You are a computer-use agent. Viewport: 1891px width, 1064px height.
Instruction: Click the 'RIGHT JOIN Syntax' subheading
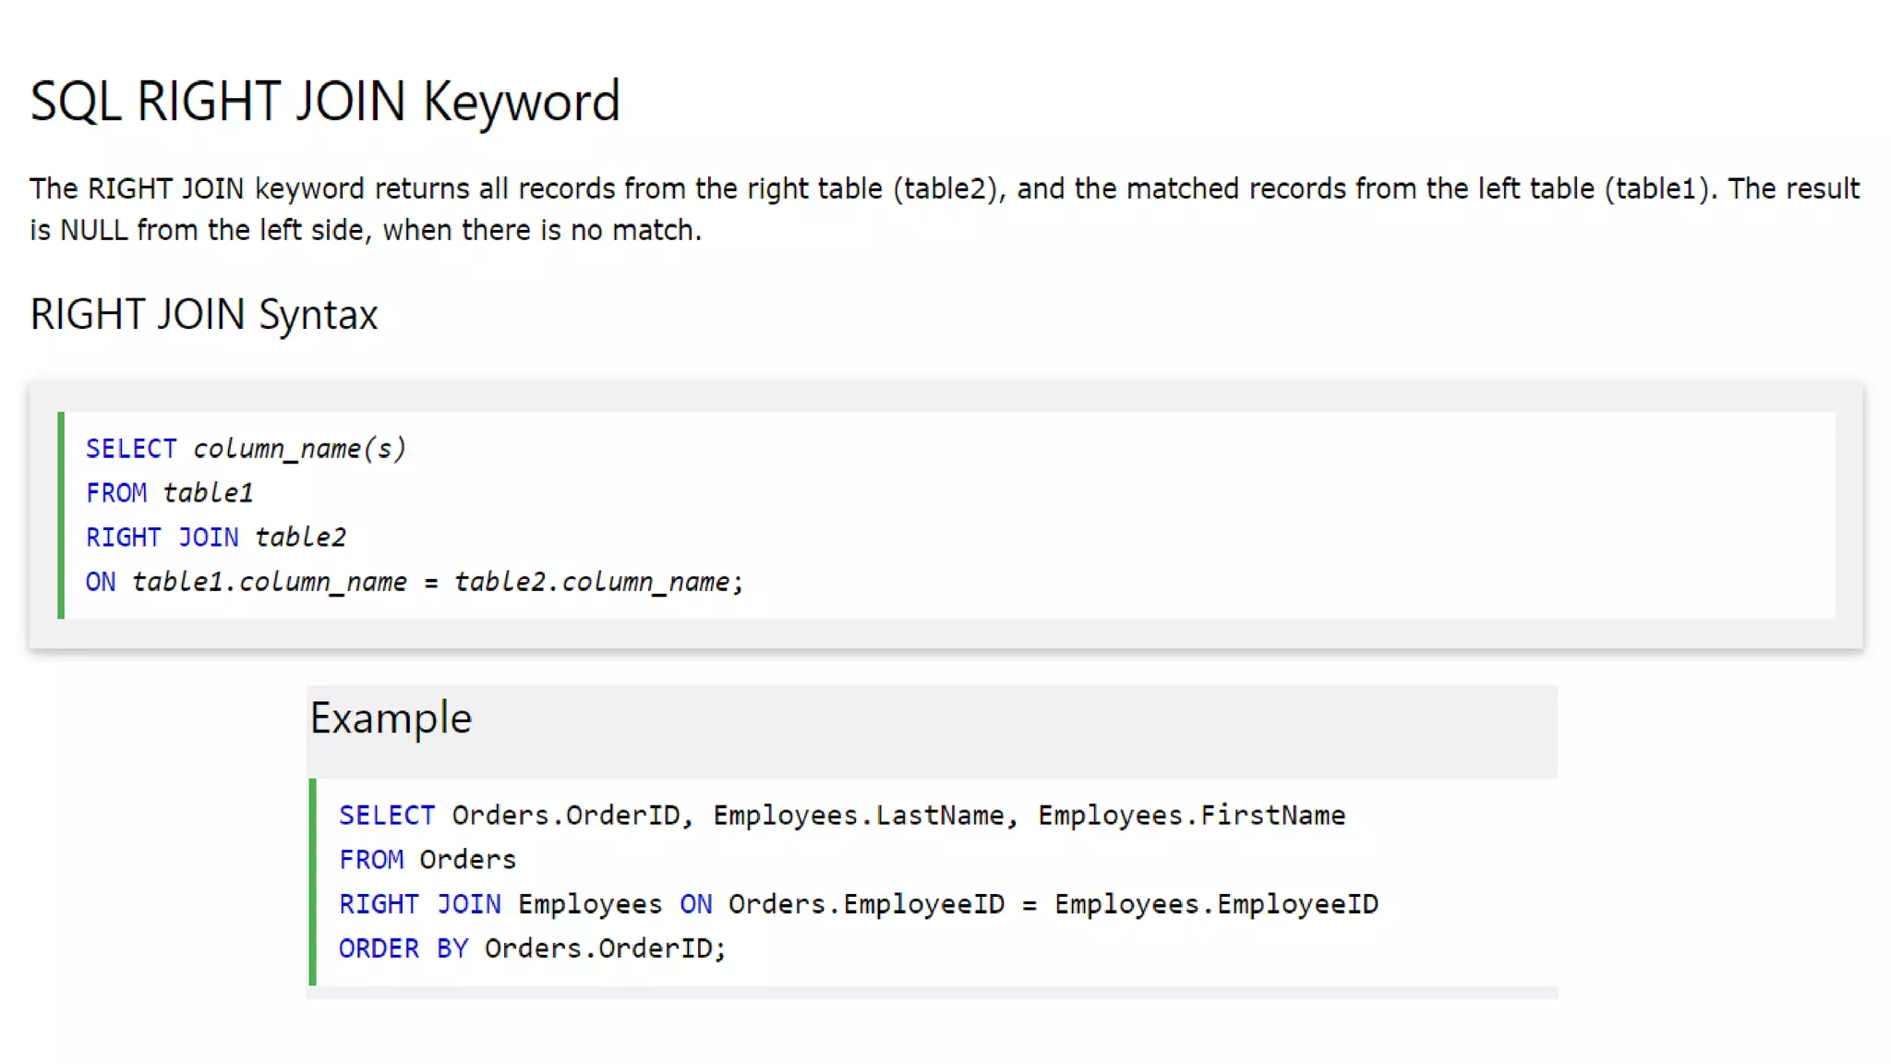pyautogui.click(x=204, y=315)
